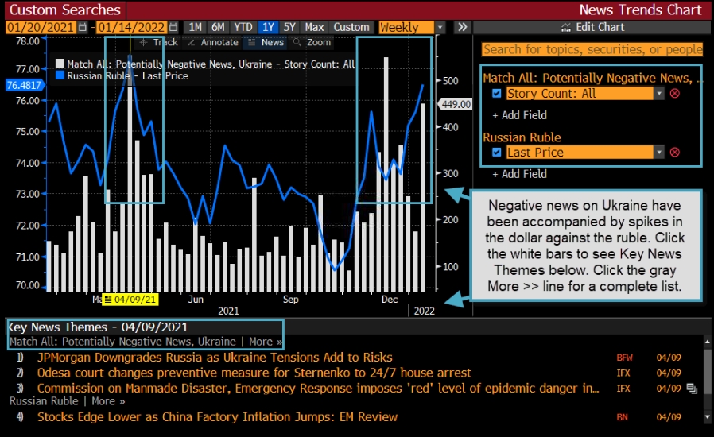Click the Search for topics input field
Viewport: 714px width, 437px height.
pyautogui.click(x=592, y=49)
